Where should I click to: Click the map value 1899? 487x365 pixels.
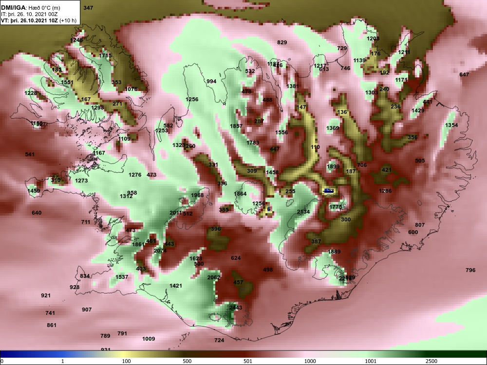(x=333, y=166)
